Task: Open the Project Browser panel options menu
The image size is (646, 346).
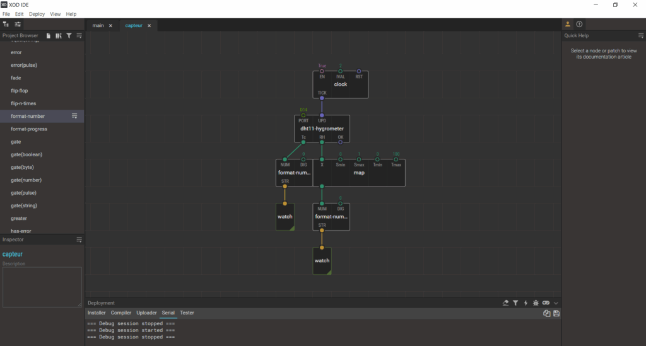Action: coord(79,36)
